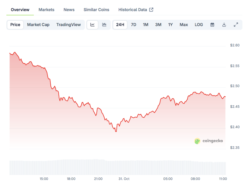This screenshot has height=187, width=245.
Task: Open the News tab
Action: coord(69,10)
